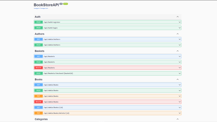The image size is (217, 122).
Task: Click the DELETE badge for /api/Baskets
Action: 38,68
